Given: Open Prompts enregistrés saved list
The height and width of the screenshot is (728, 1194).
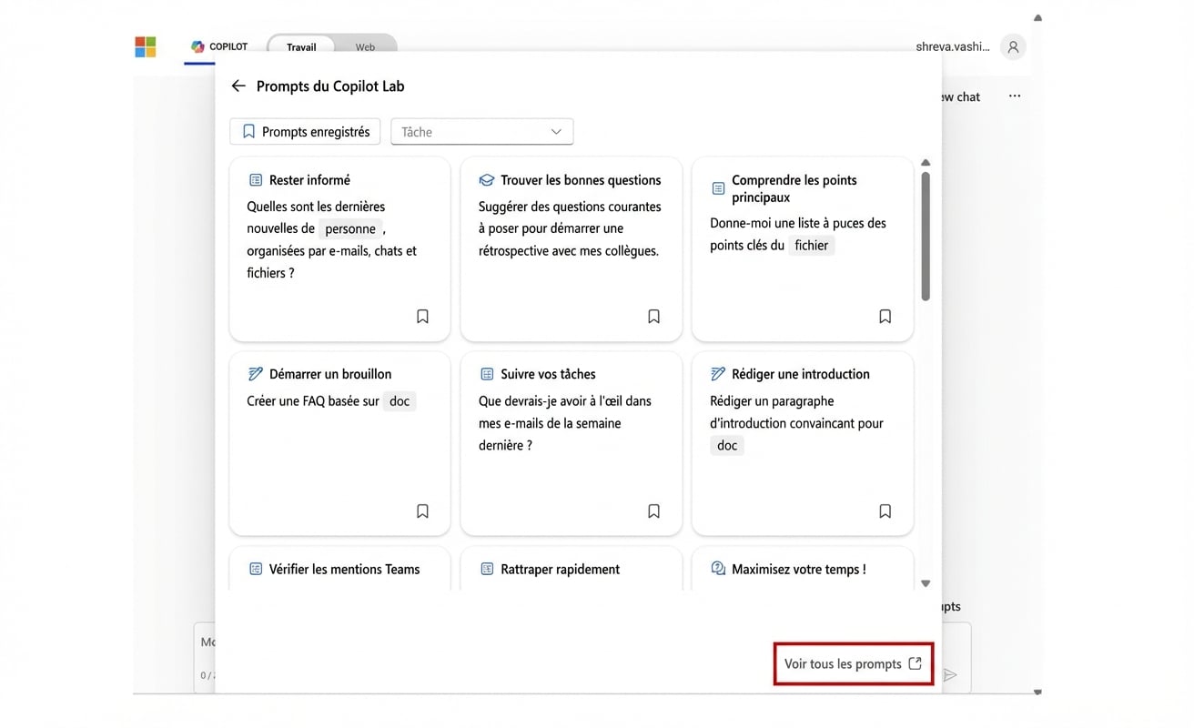Looking at the screenshot, I should pyautogui.click(x=306, y=132).
